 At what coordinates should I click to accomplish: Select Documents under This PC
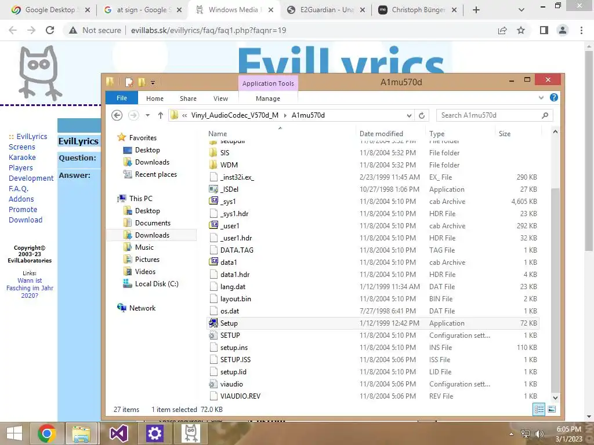tap(153, 223)
